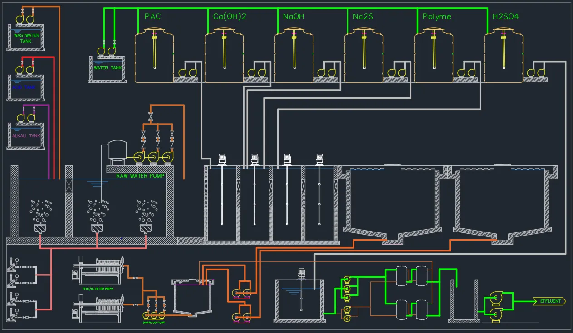Select the blue ACID TANK text
573x333 pixels.
pyautogui.click(x=23, y=87)
